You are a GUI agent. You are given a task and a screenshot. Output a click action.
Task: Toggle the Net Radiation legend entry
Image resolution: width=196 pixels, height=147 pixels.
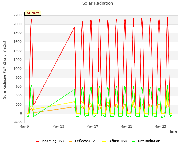point(146,141)
